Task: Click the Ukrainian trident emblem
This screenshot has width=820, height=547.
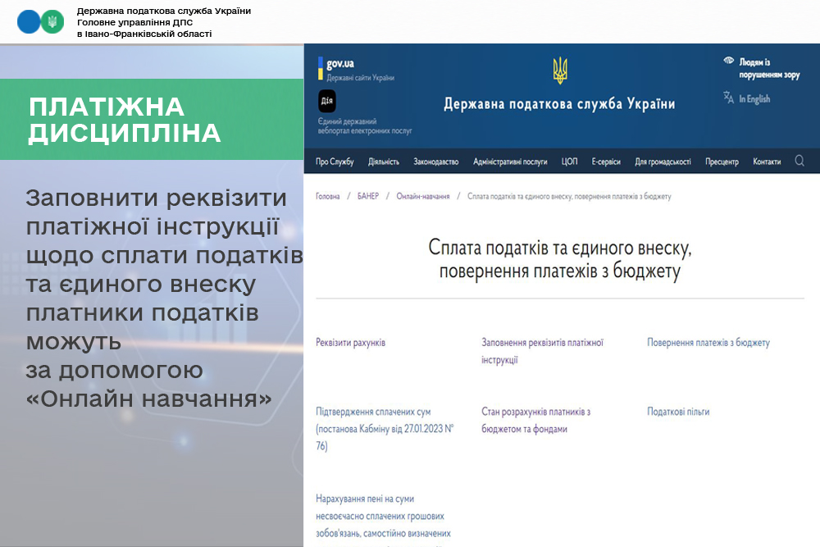Action: (x=560, y=71)
